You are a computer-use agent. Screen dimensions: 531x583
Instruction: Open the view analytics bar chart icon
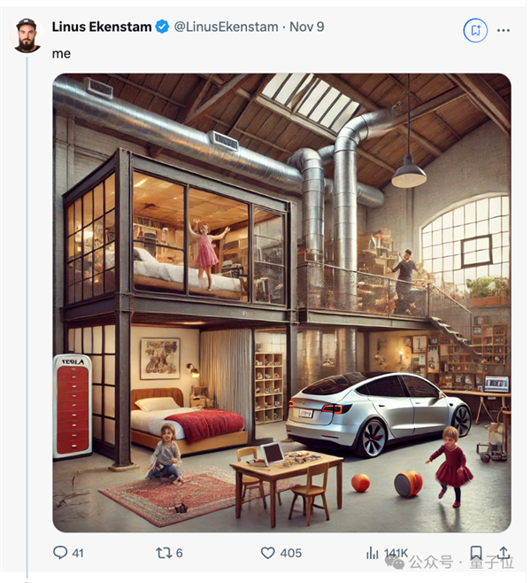click(373, 553)
